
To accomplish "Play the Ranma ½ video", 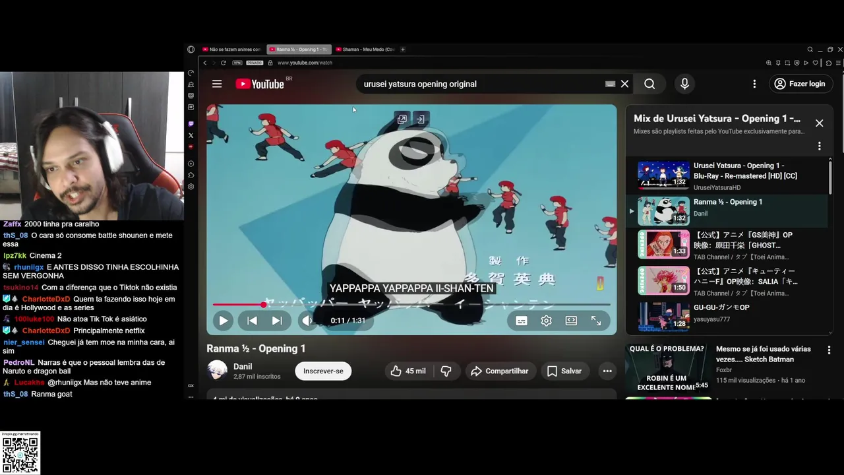I will tap(223, 321).
